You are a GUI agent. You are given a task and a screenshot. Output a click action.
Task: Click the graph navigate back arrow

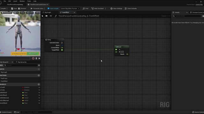(x=47, y=16)
